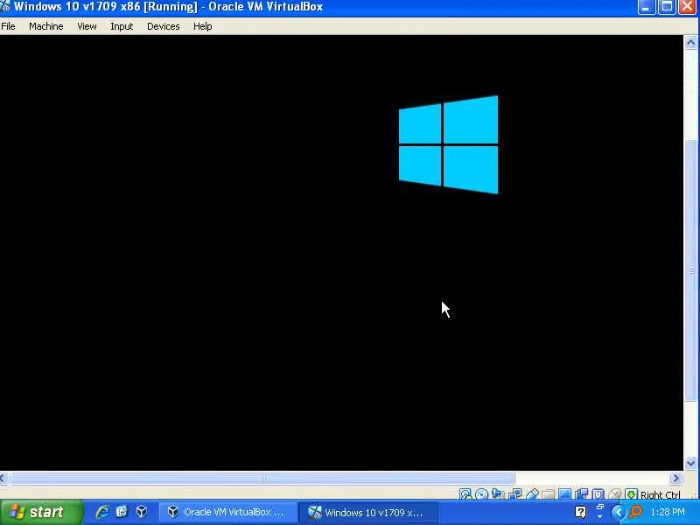
Task: Click the optical drive status icon
Action: [x=481, y=493]
